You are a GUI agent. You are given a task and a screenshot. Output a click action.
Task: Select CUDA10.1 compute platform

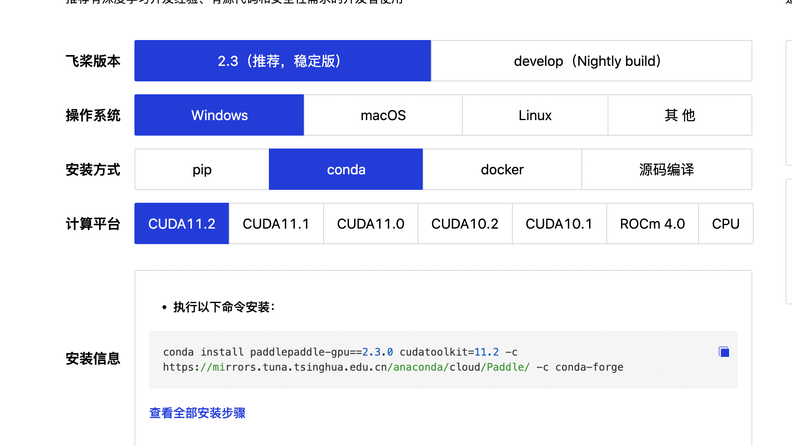(559, 223)
